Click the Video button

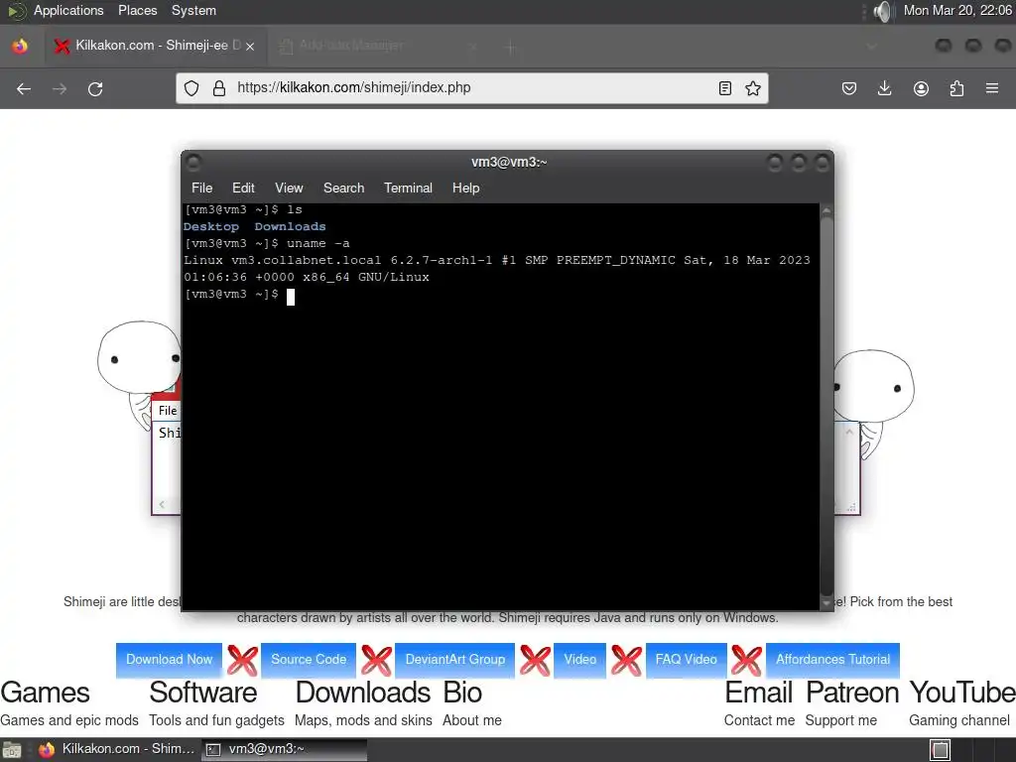579,659
